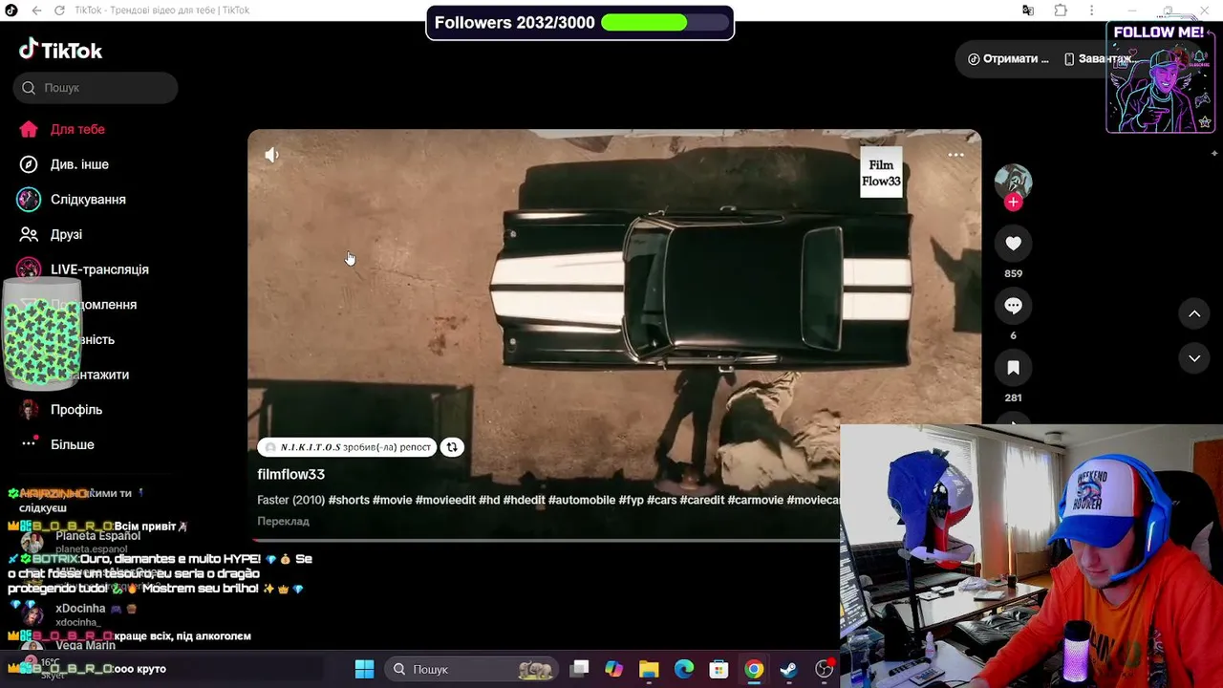Open Microsoft Store from the taskbar
This screenshot has width=1223, height=688.
(x=719, y=669)
